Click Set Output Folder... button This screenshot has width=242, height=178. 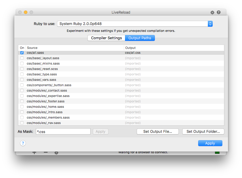tap(203, 132)
